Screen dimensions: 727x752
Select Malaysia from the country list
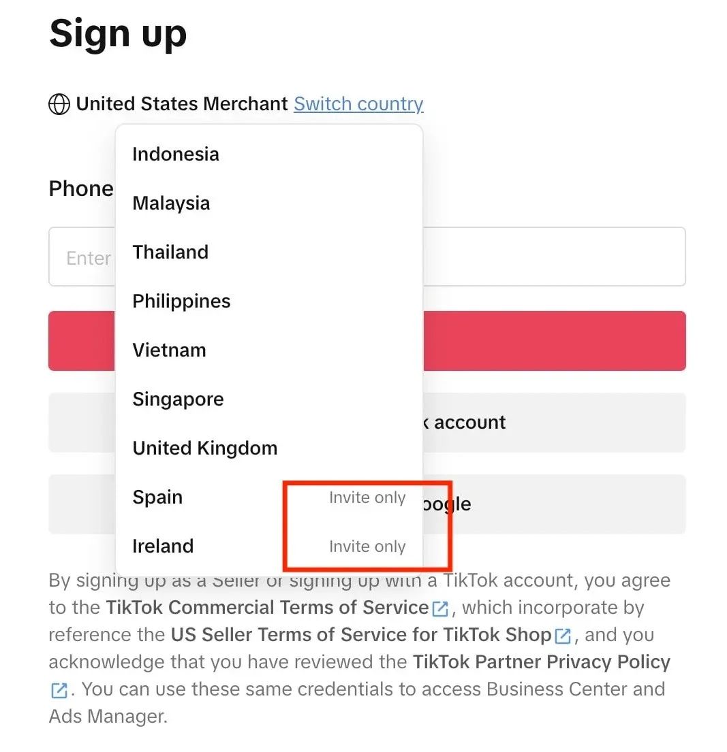point(269,203)
